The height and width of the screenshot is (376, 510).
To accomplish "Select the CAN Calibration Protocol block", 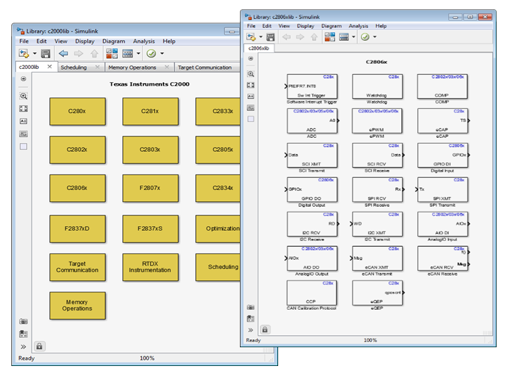I will (312, 292).
